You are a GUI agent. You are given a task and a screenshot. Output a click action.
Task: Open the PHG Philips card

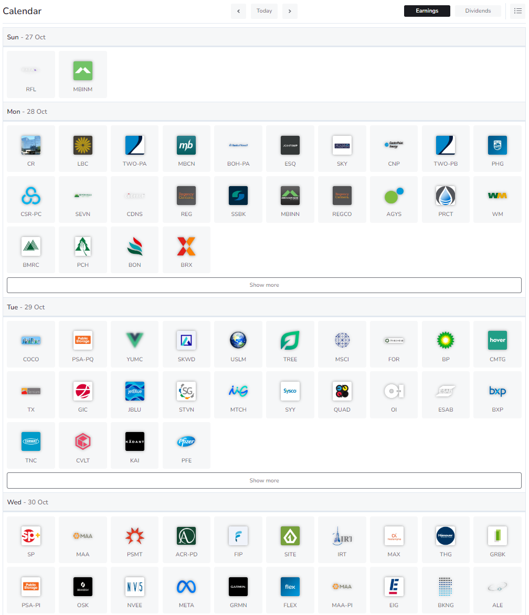coord(498,149)
